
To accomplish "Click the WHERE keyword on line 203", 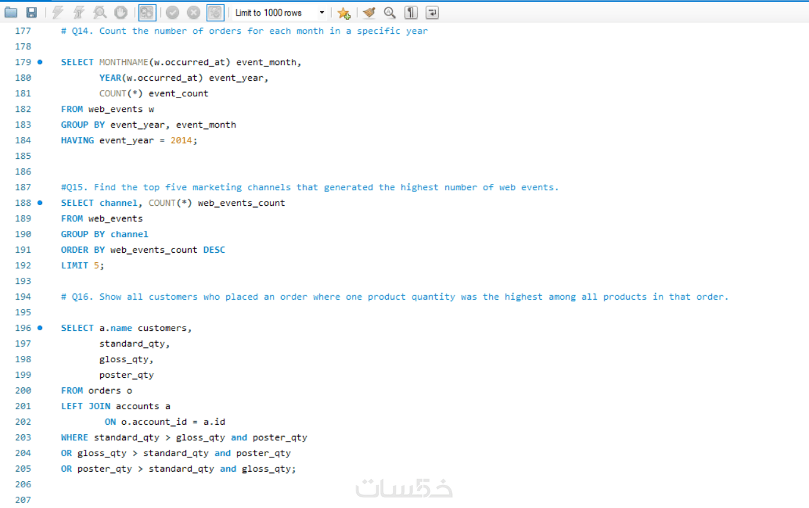I will [x=75, y=437].
